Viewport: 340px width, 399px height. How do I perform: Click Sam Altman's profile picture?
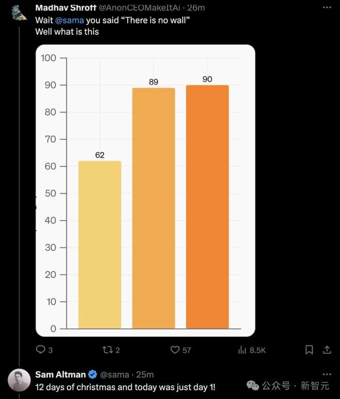[19, 379]
